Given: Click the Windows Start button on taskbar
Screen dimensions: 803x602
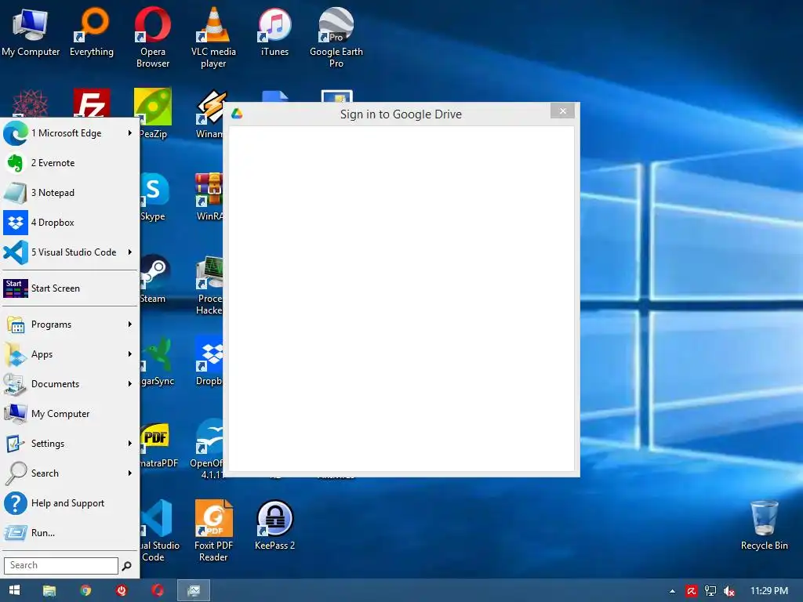Looking at the screenshot, I should coord(14,590).
